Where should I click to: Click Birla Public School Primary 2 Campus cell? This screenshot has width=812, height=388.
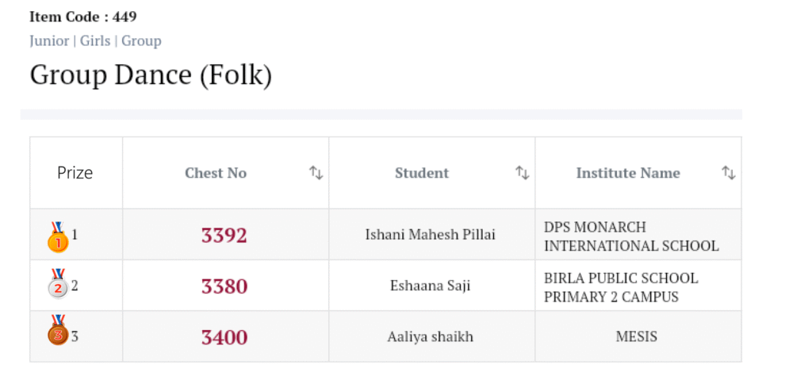pos(621,287)
